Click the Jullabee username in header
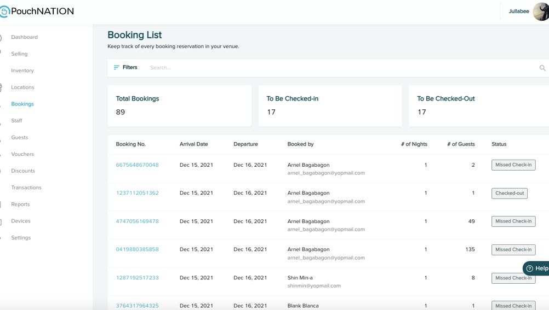This screenshot has height=310, width=549. point(518,11)
